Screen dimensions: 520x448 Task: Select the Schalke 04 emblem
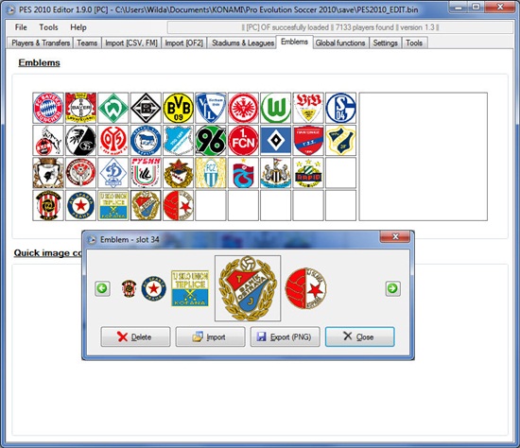click(x=340, y=108)
